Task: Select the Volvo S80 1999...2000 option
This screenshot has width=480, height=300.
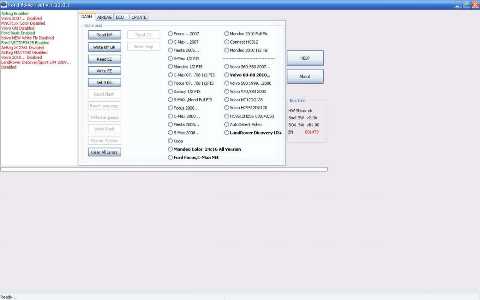Action: [x=248, y=83]
